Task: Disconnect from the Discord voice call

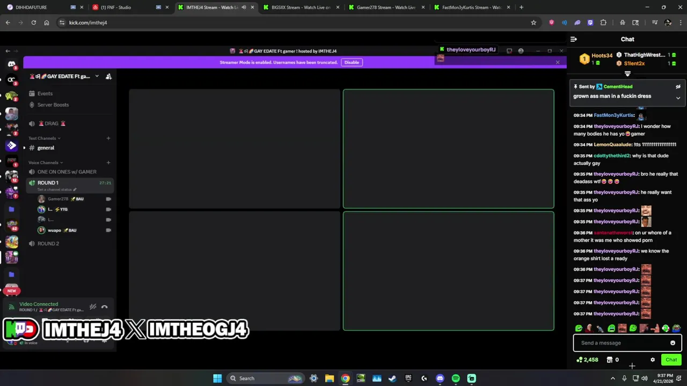Action: tap(105, 307)
